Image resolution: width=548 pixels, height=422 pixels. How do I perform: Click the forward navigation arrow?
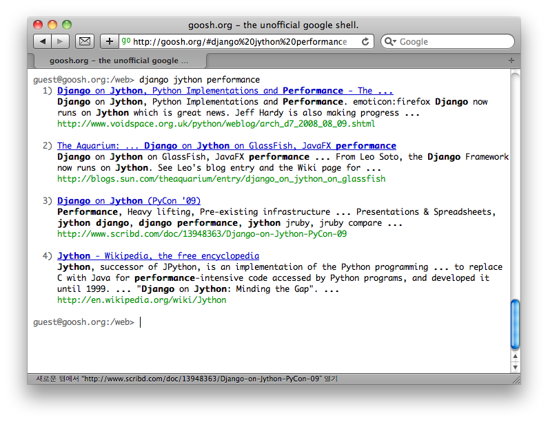click(x=60, y=41)
